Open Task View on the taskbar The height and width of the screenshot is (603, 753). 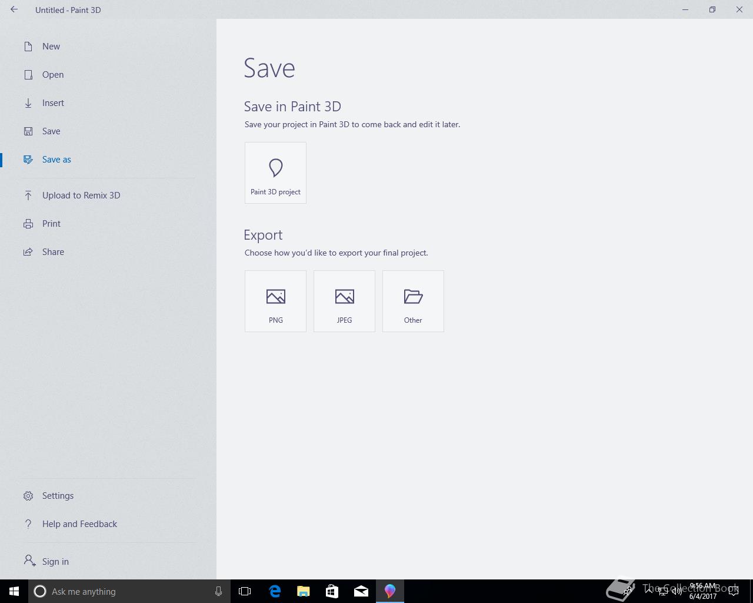pyautogui.click(x=245, y=591)
